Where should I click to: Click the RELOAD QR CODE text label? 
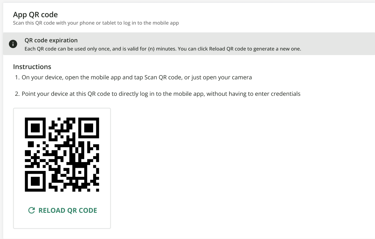(68, 211)
